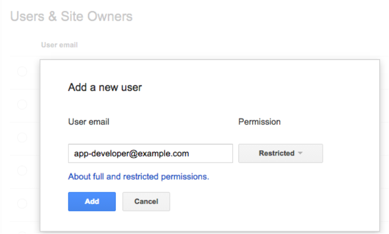Click the dimmed User email column header
This screenshot has width=389, height=234.
(x=59, y=45)
